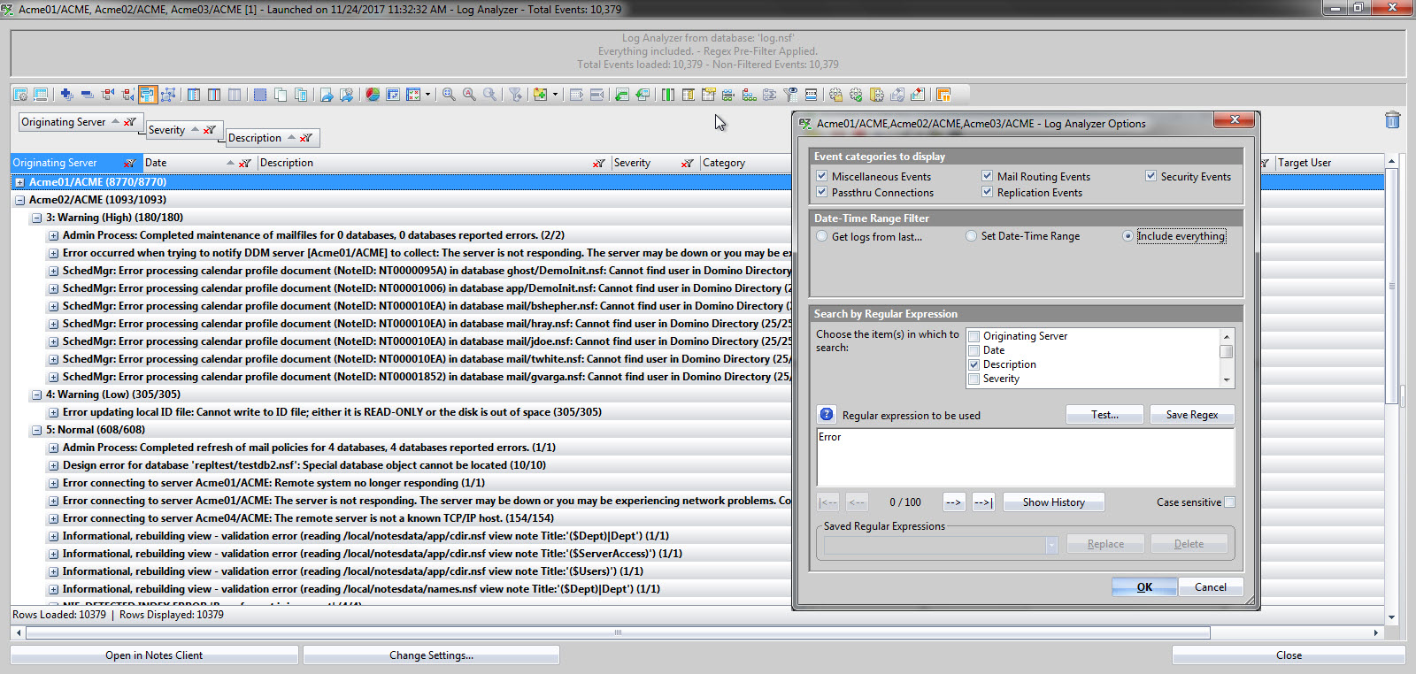This screenshot has height=674, width=1416.
Task: Click the hierarchy tree toolbar icon with red node
Action: [x=749, y=95]
